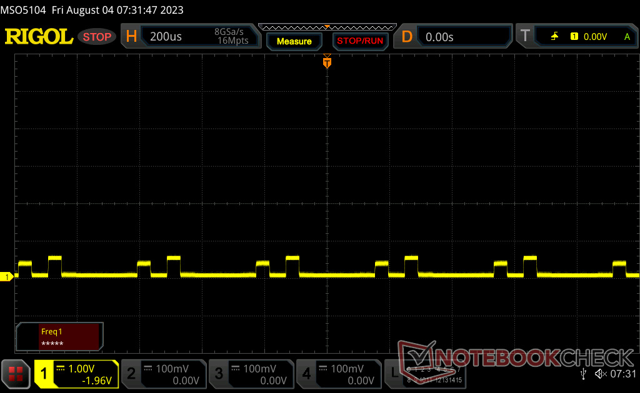This screenshot has width=640, height=393.
Task: Click the USB connection status icon
Action: coord(583,374)
